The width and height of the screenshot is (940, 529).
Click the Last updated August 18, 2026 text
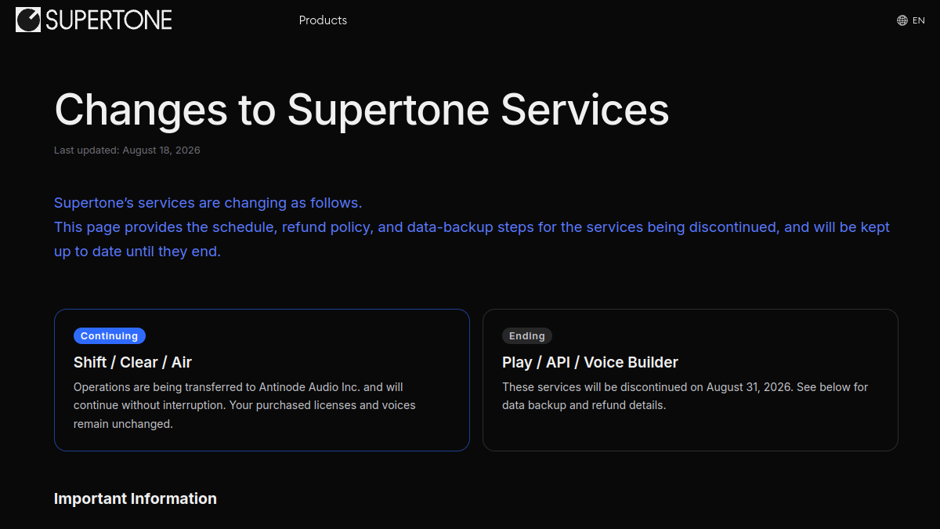(127, 150)
